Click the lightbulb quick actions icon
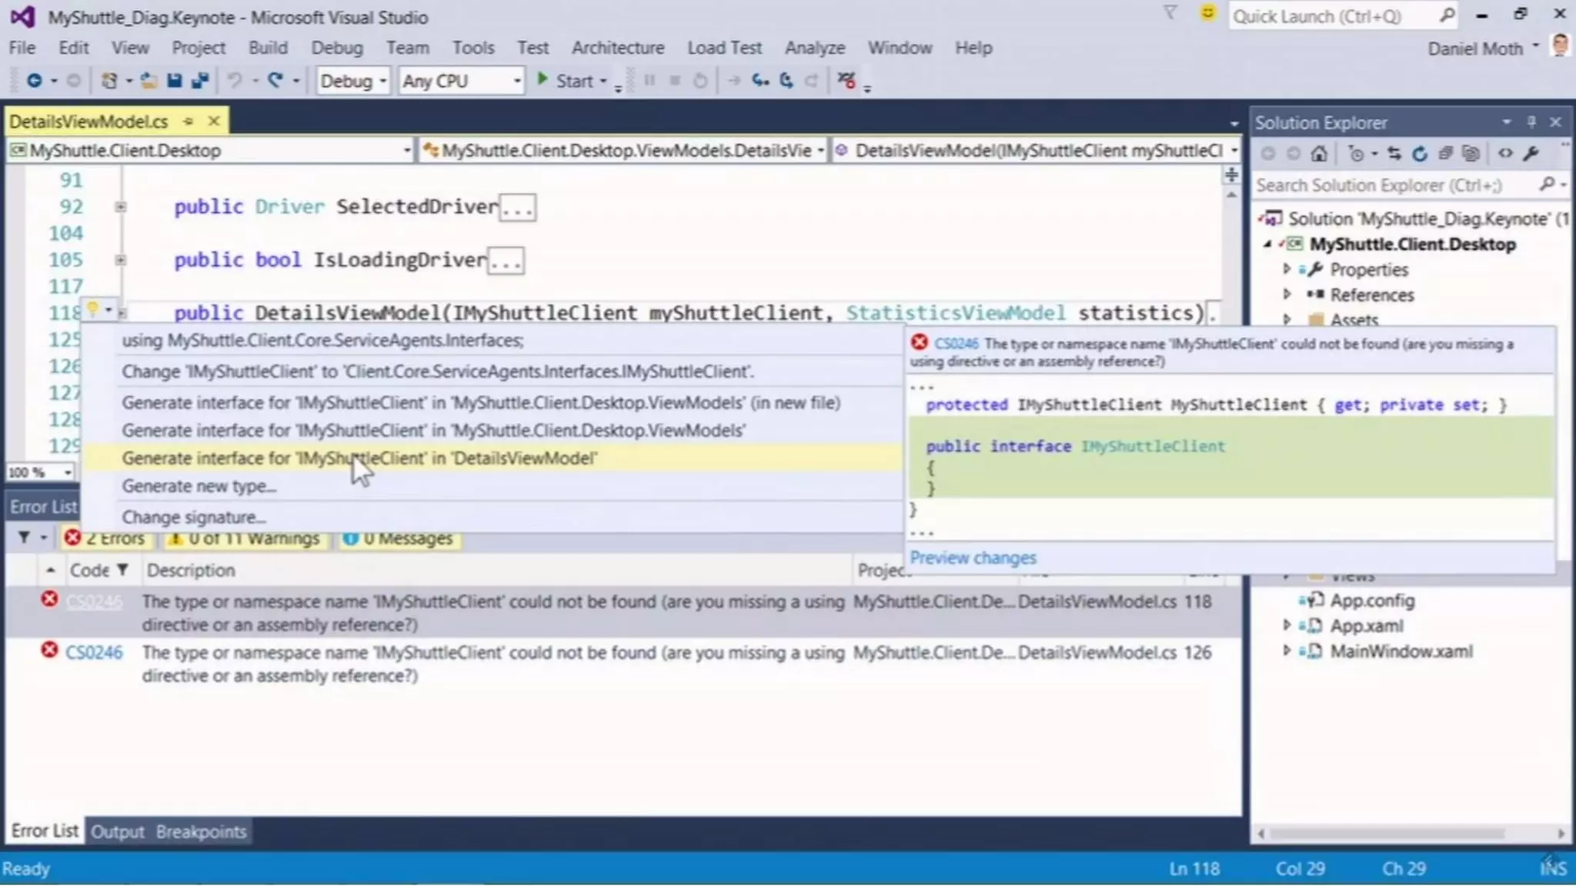 click(92, 310)
